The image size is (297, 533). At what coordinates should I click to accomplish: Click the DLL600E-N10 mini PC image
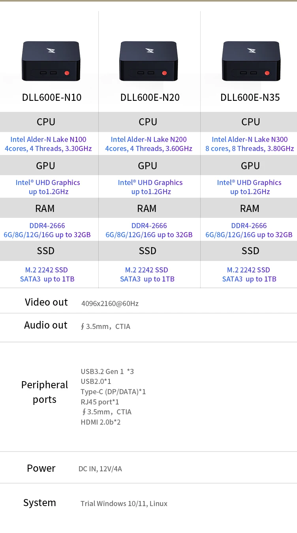(x=51, y=62)
